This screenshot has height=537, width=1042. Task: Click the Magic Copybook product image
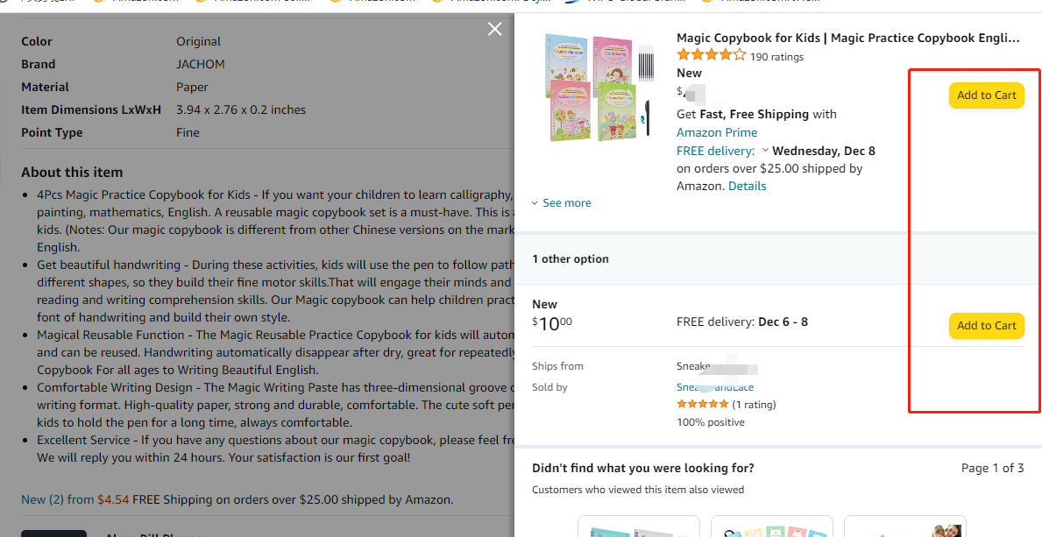point(598,88)
